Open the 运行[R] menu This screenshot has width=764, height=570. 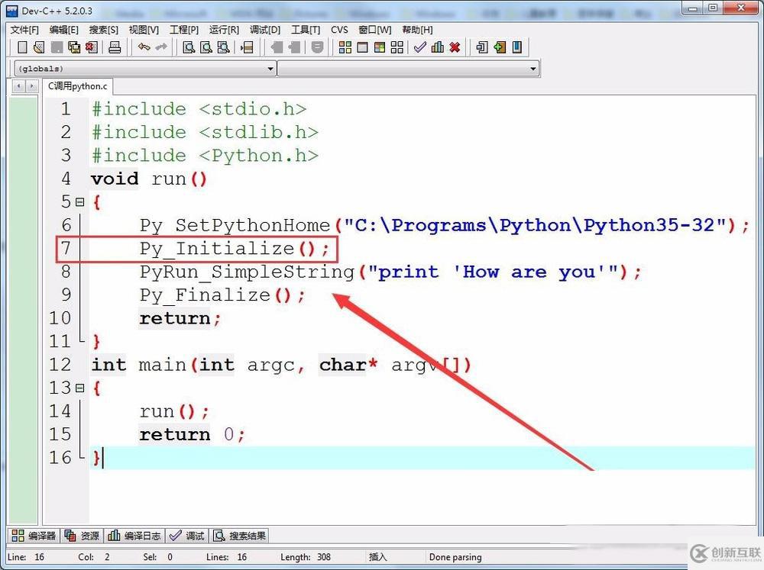(223, 29)
